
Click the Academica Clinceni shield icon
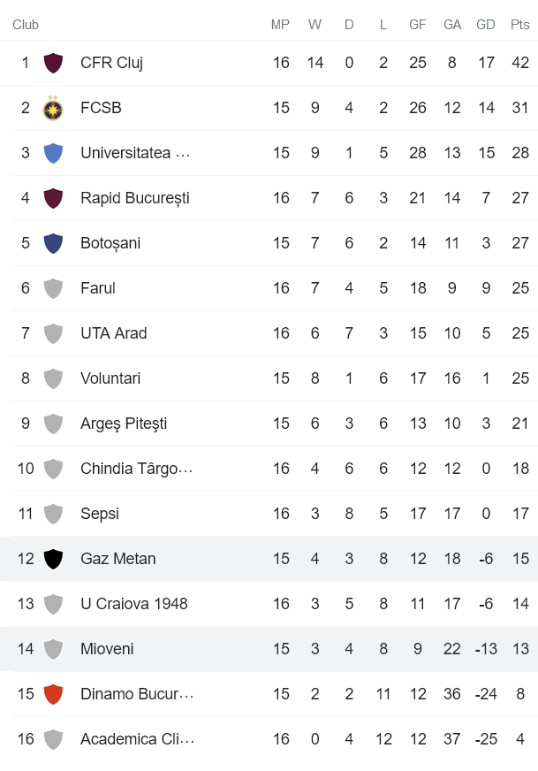pyautogui.click(x=54, y=739)
